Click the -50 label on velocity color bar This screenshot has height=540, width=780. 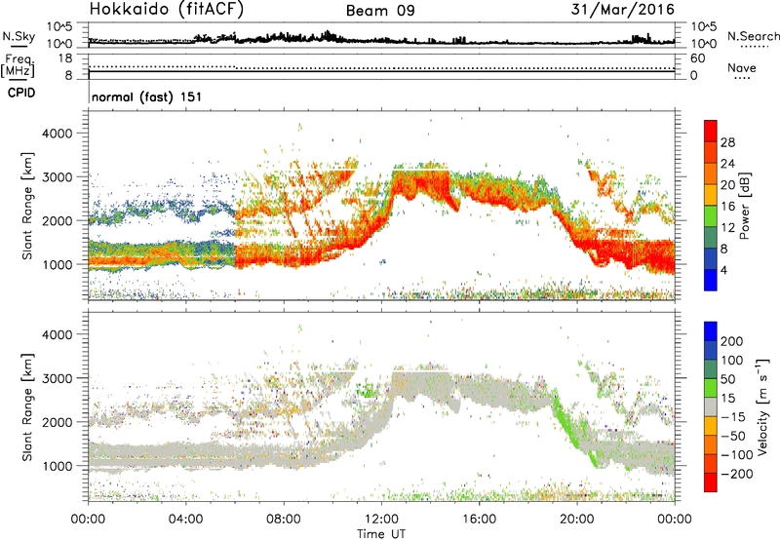tap(733, 436)
